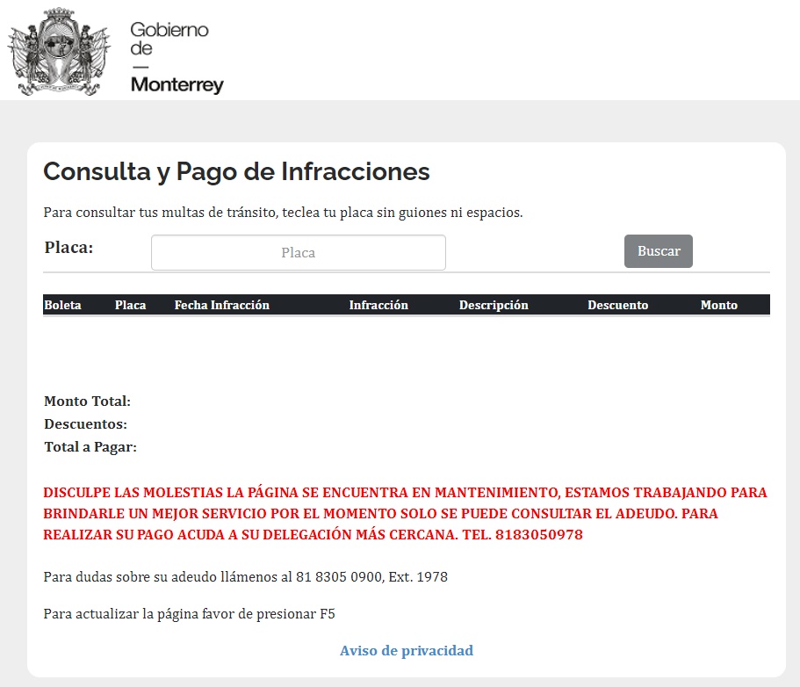Click the F5 refresh instruction text
Viewport: 800px width, 687px height.
click(x=189, y=614)
